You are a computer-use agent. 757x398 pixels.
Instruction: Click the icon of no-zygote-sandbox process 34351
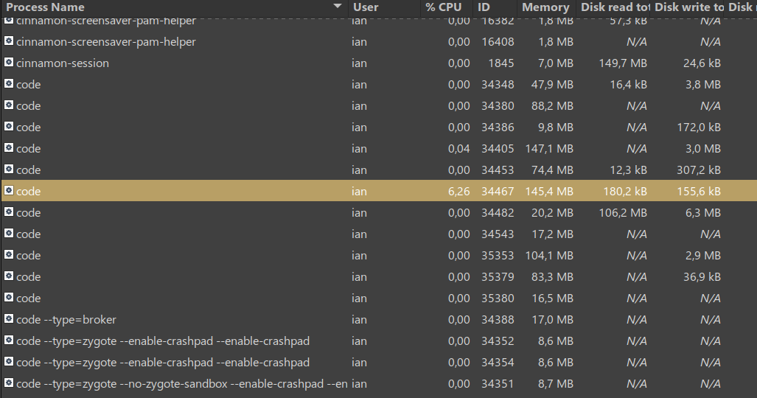(x=9, y=383)
